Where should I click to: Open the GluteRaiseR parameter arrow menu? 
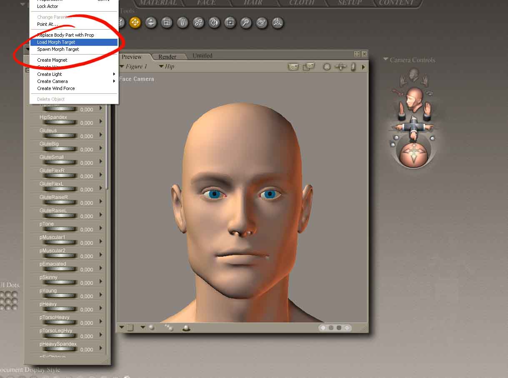pyautogui.click(x=100, y=202)
